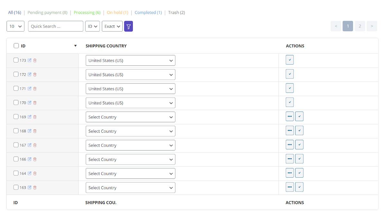This screenshot has width=386, height=213.
Task: Click the purple filter funnel icon
Action: coord(128,26)
